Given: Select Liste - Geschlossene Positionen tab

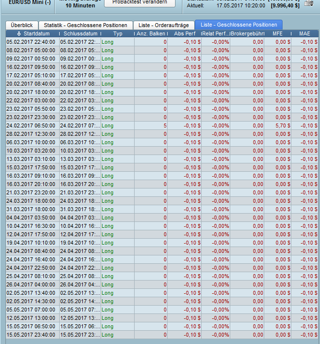Looking at the screenshot, I should [239, 25].
